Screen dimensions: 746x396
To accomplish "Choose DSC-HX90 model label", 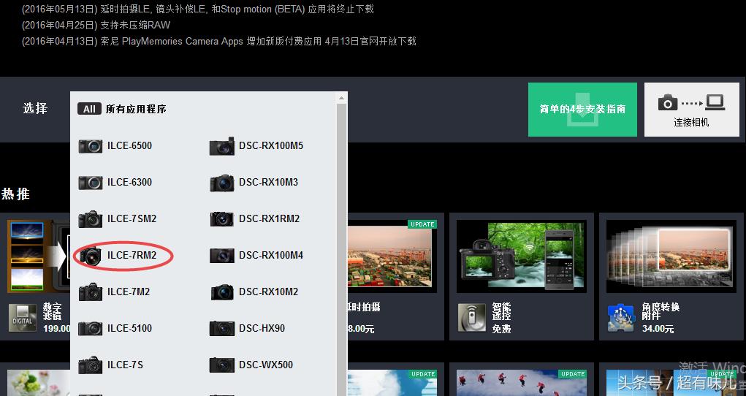I will (x=262, y=328).
